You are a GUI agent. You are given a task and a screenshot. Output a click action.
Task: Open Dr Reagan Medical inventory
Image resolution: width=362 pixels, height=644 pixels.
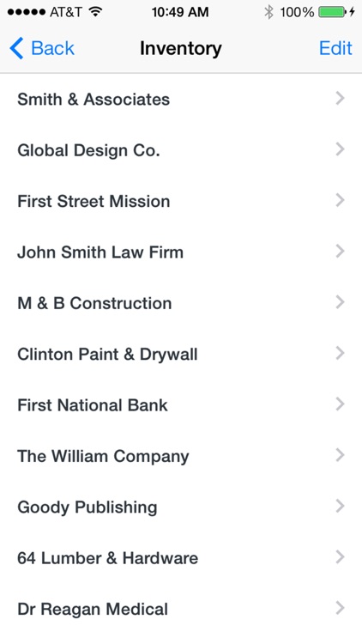click(181, 608)
